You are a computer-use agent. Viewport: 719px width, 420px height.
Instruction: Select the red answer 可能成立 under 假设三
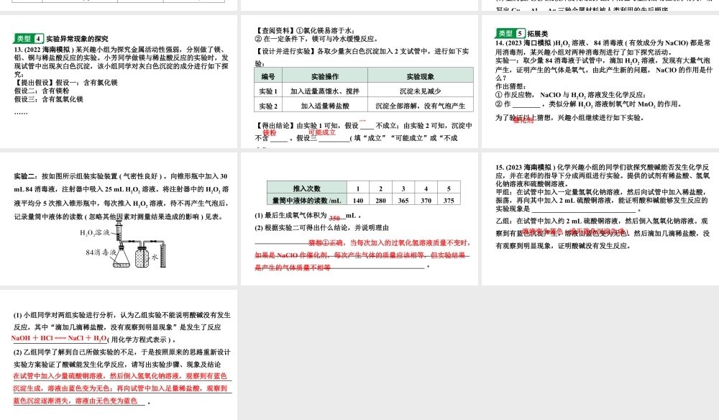point(321,131)
